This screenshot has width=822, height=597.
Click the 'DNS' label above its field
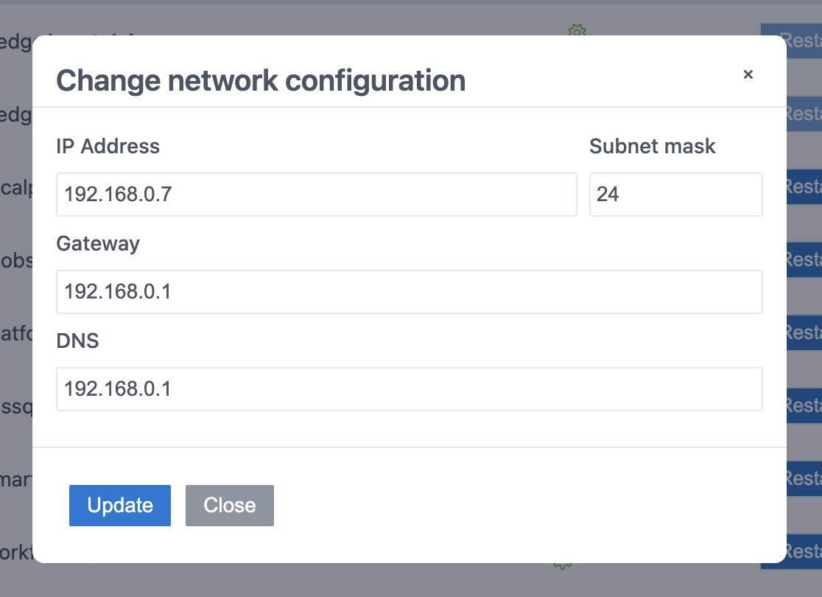point(77,341)
